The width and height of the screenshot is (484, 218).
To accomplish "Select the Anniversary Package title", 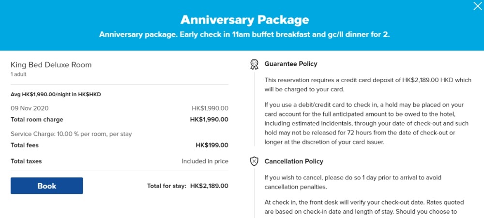I will [x=244, y=20].
